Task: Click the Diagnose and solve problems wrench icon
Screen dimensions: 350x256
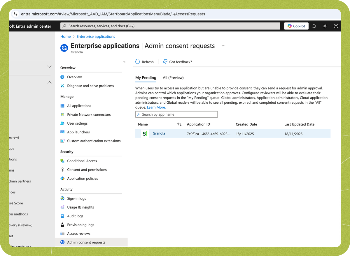Action: coord(62,86)
